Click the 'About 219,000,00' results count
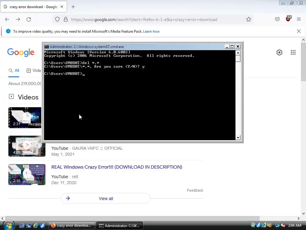306x230 pixels. point(25,84)
